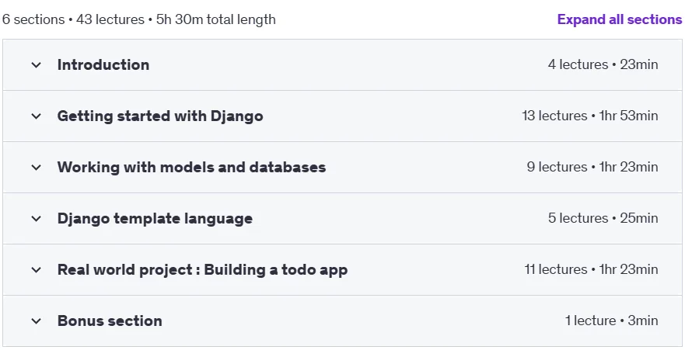The width and height of the screenshot is (685, 350).
Task: Select Real world project: Building a todo app
Action: 202,270
